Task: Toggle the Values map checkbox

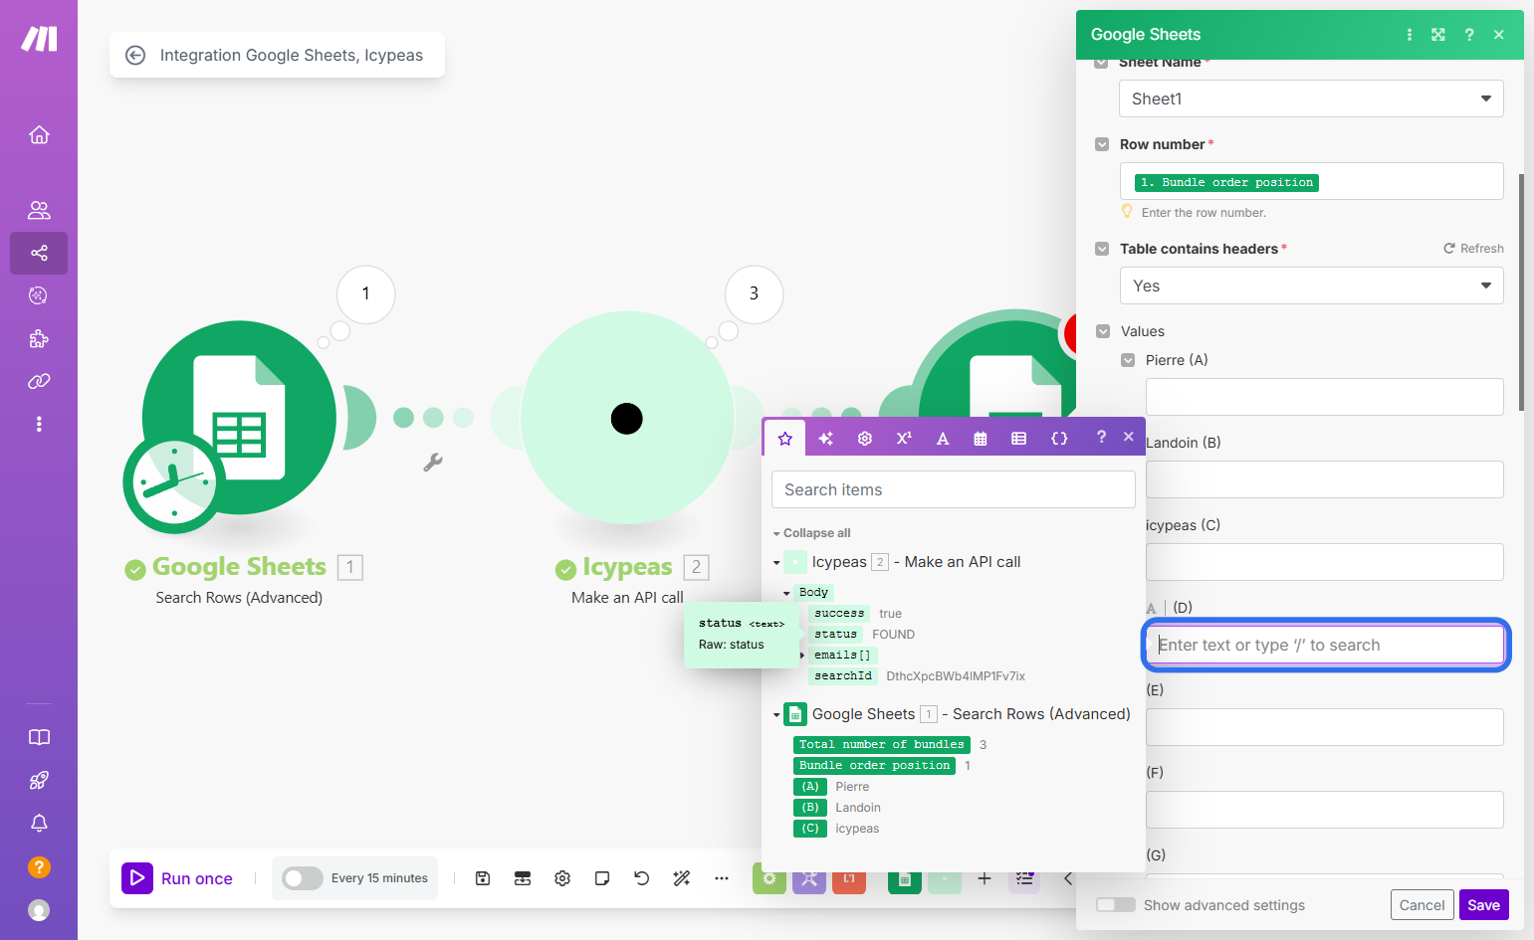Action: (1103, 331)
